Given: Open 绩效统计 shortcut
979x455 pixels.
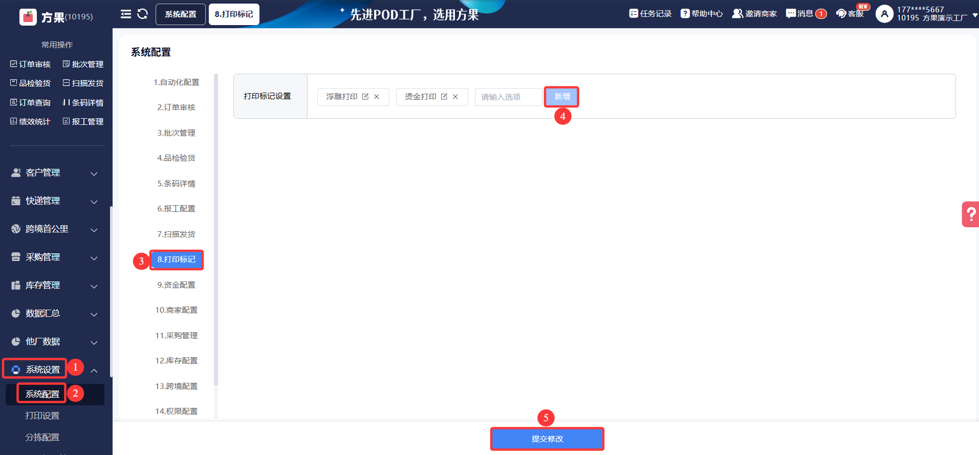Looking at the screenshot, I should 30,121.
